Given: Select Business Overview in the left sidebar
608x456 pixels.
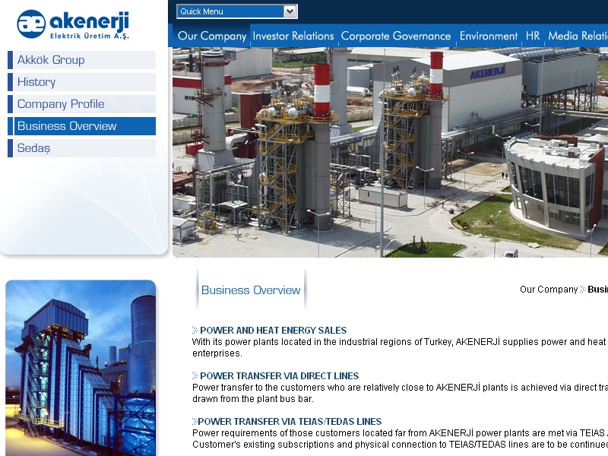Looking at the screenshot, I should [x=67, y=126].
